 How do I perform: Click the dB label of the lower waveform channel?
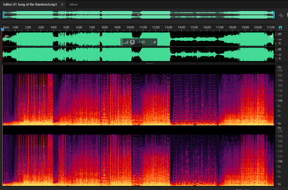(x=279, y=49)
